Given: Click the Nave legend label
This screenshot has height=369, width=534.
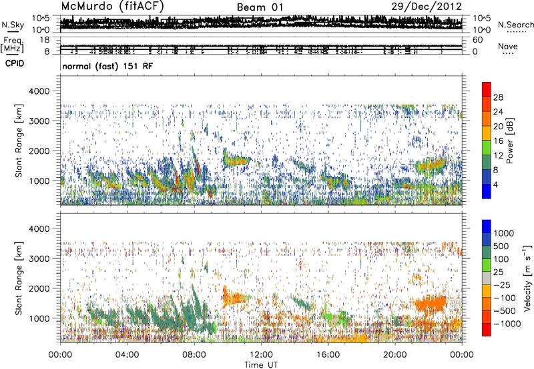Looking at the screenshot, I should tap(508, 46).
